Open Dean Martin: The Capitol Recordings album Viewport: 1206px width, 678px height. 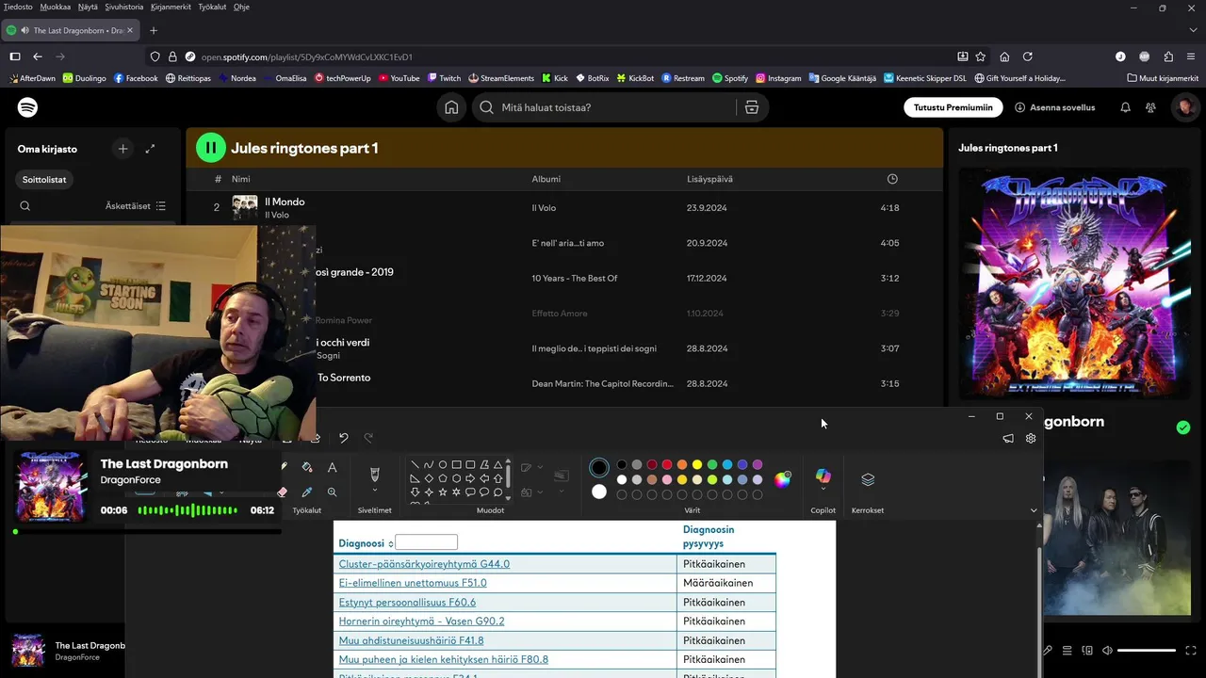click(603, 384)
